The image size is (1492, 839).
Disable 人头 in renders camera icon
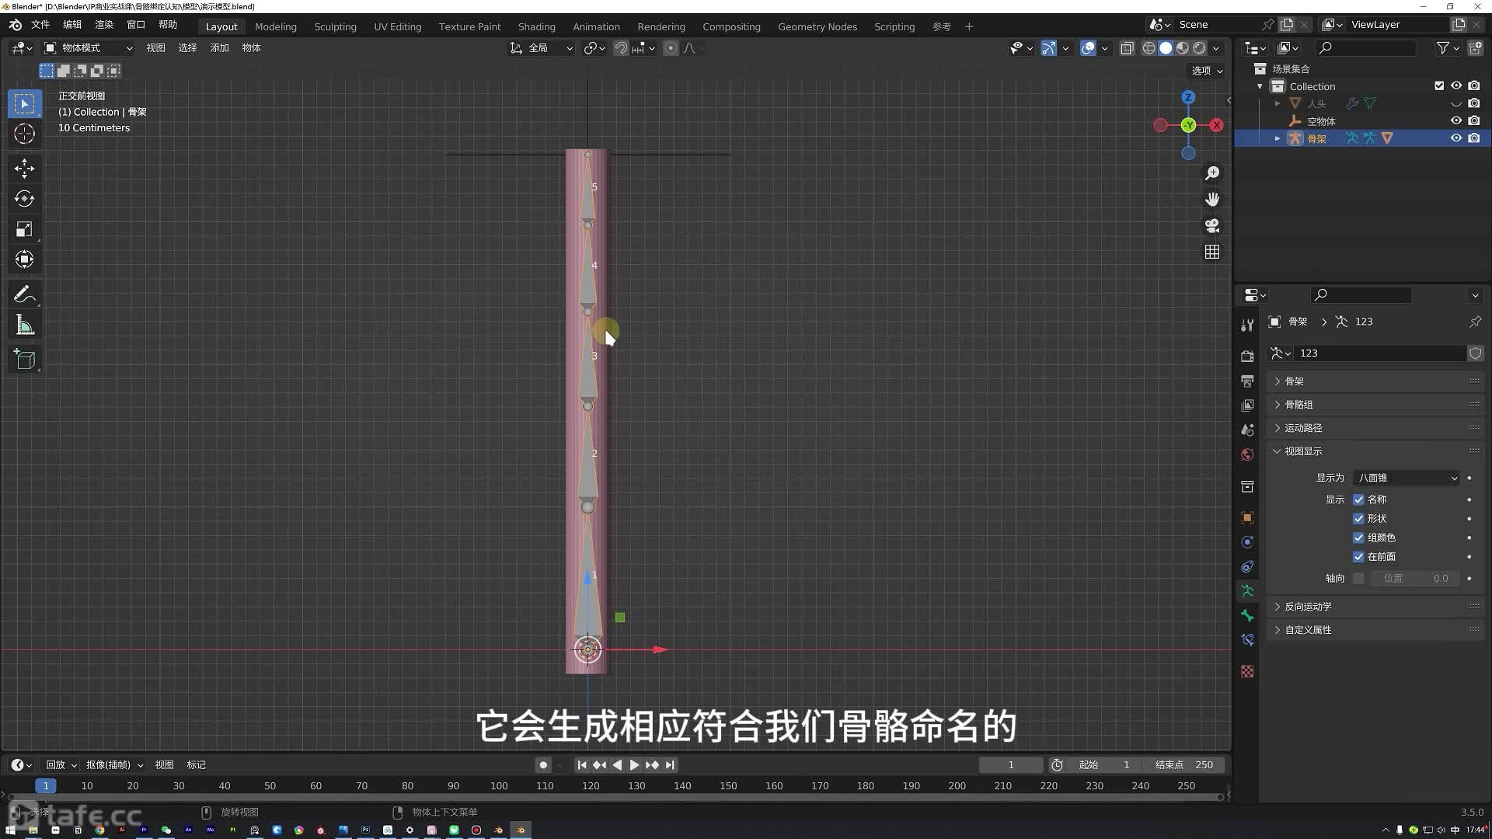point(1474,103)
